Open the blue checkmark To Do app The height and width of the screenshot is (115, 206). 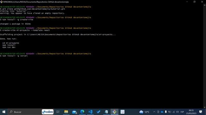click(98, 112)
